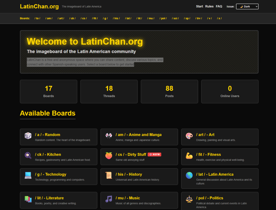Viewport: 276px width, 210px height.
Task: Click the frying pan Kitchen icon
Action: (x=28, y=155)
